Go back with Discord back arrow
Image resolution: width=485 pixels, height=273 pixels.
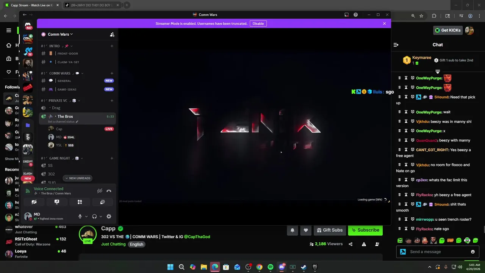tap(25, 15)
